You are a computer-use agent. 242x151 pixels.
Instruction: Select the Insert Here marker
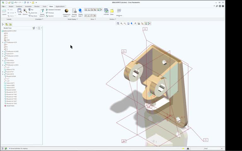(9, 106)
